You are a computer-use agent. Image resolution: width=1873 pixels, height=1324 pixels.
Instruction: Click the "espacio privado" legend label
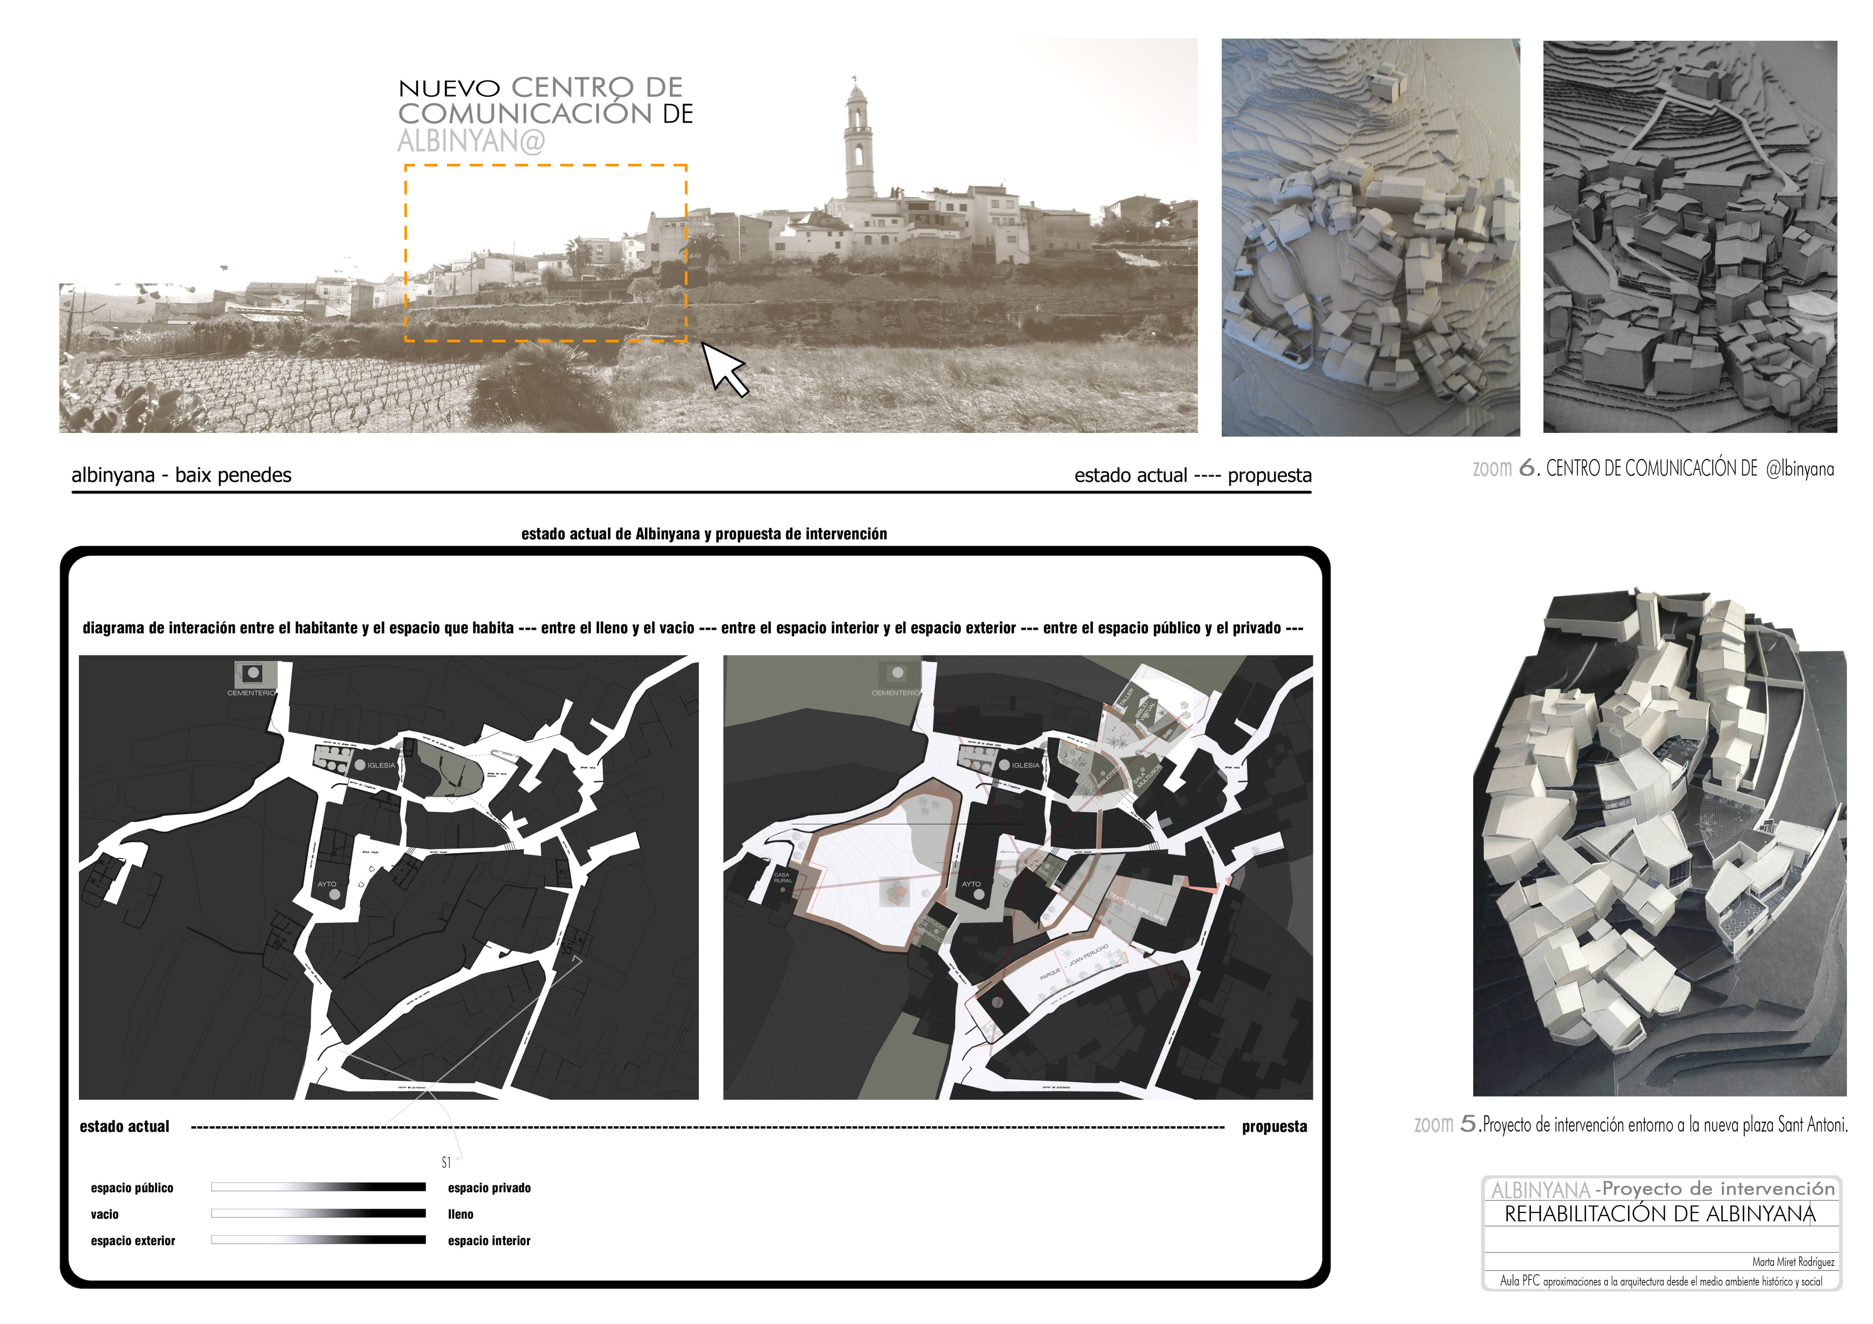489,1188
